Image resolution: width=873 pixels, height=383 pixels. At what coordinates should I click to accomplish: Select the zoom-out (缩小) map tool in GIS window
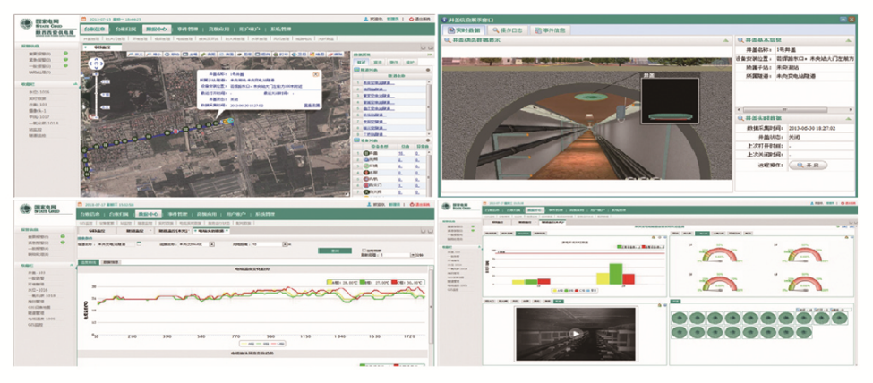[x=154, y=54]
